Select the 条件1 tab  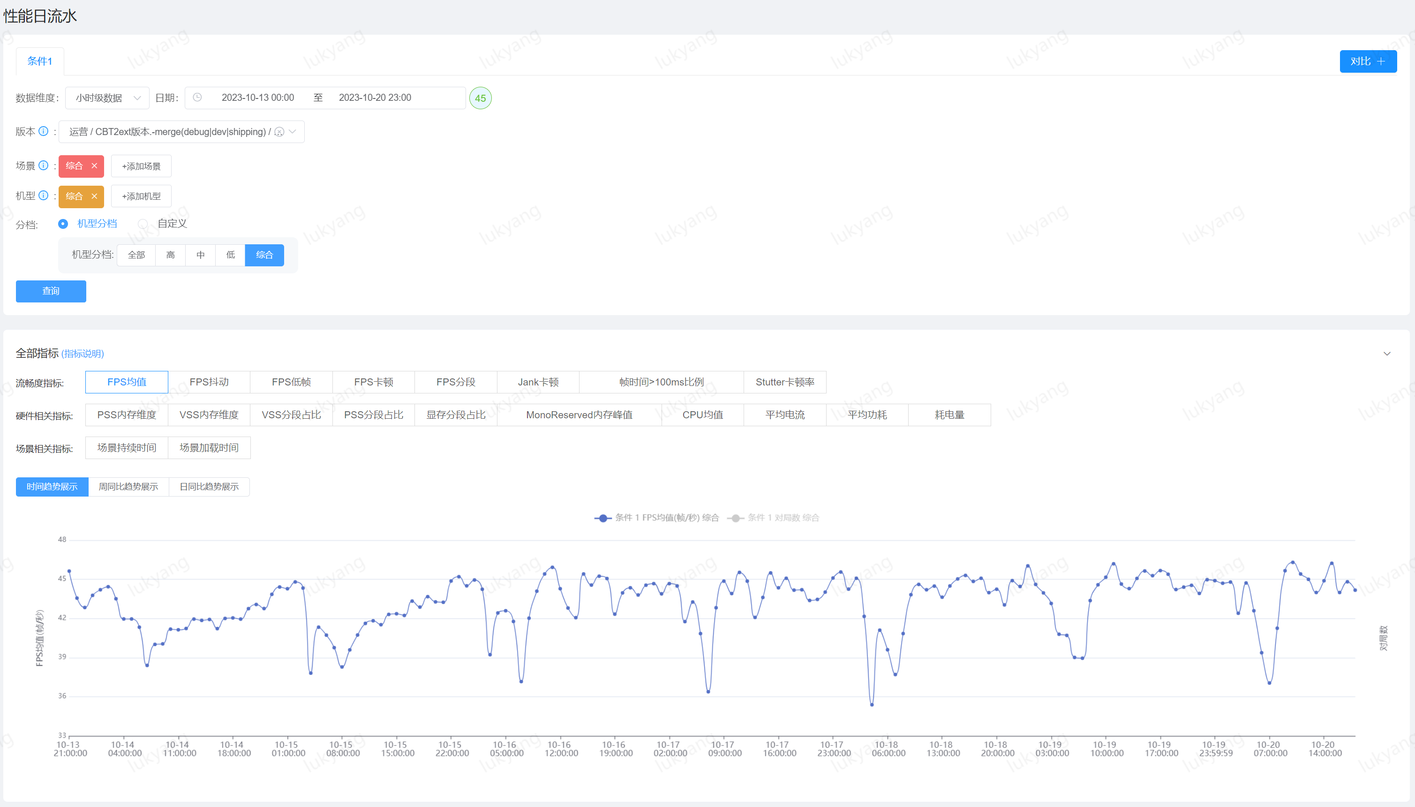point(39,61)
